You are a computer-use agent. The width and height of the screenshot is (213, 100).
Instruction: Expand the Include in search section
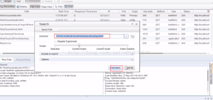point(87,54)
